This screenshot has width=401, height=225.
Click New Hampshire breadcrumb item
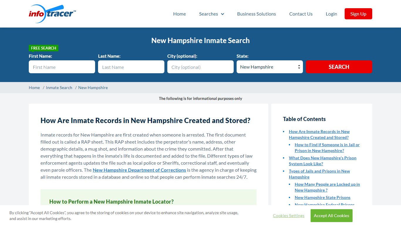click(x=93, y=88)
